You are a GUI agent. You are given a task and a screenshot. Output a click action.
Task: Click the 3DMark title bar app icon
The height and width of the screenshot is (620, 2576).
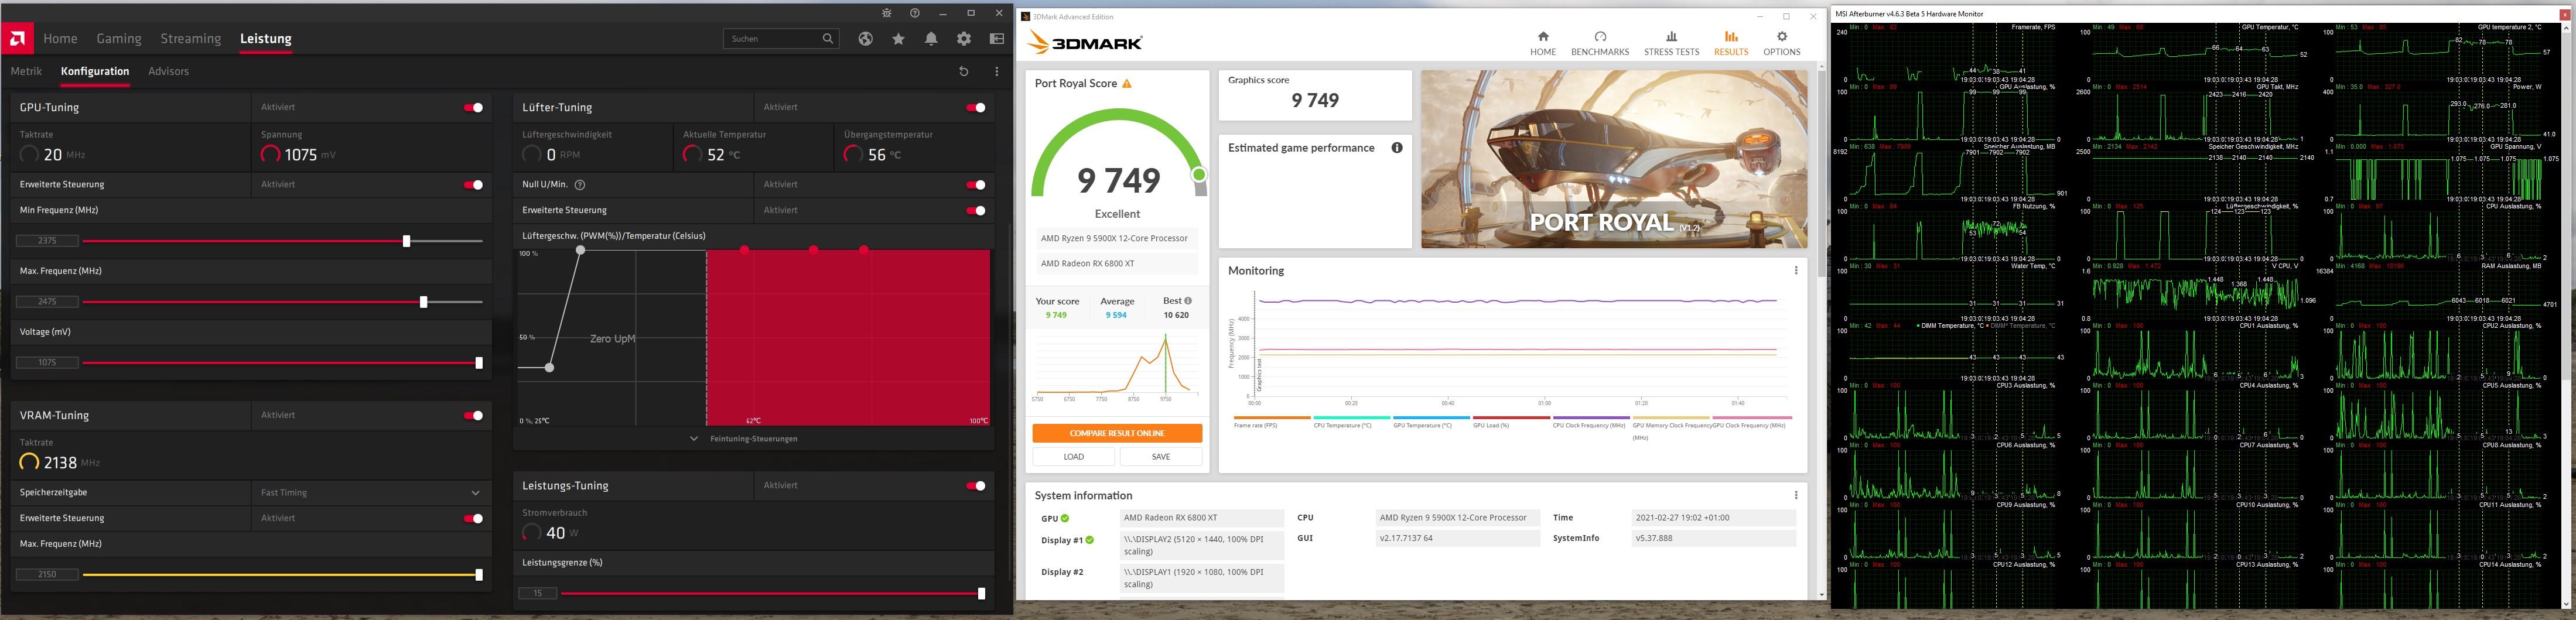tap(1026, 17)
